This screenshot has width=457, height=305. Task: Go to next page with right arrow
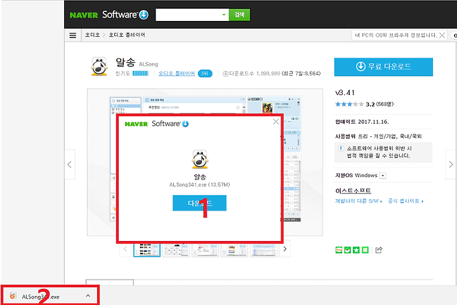point(451,164)
